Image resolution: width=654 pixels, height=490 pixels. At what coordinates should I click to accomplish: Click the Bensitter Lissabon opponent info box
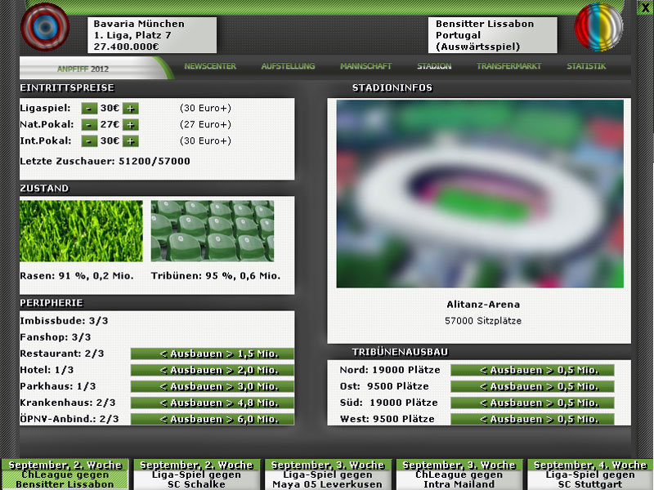pos(493,35)
